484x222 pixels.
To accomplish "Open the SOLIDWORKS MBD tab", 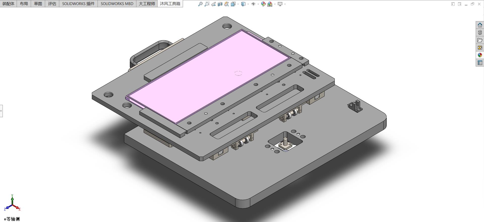I will [x=117, y=4].
